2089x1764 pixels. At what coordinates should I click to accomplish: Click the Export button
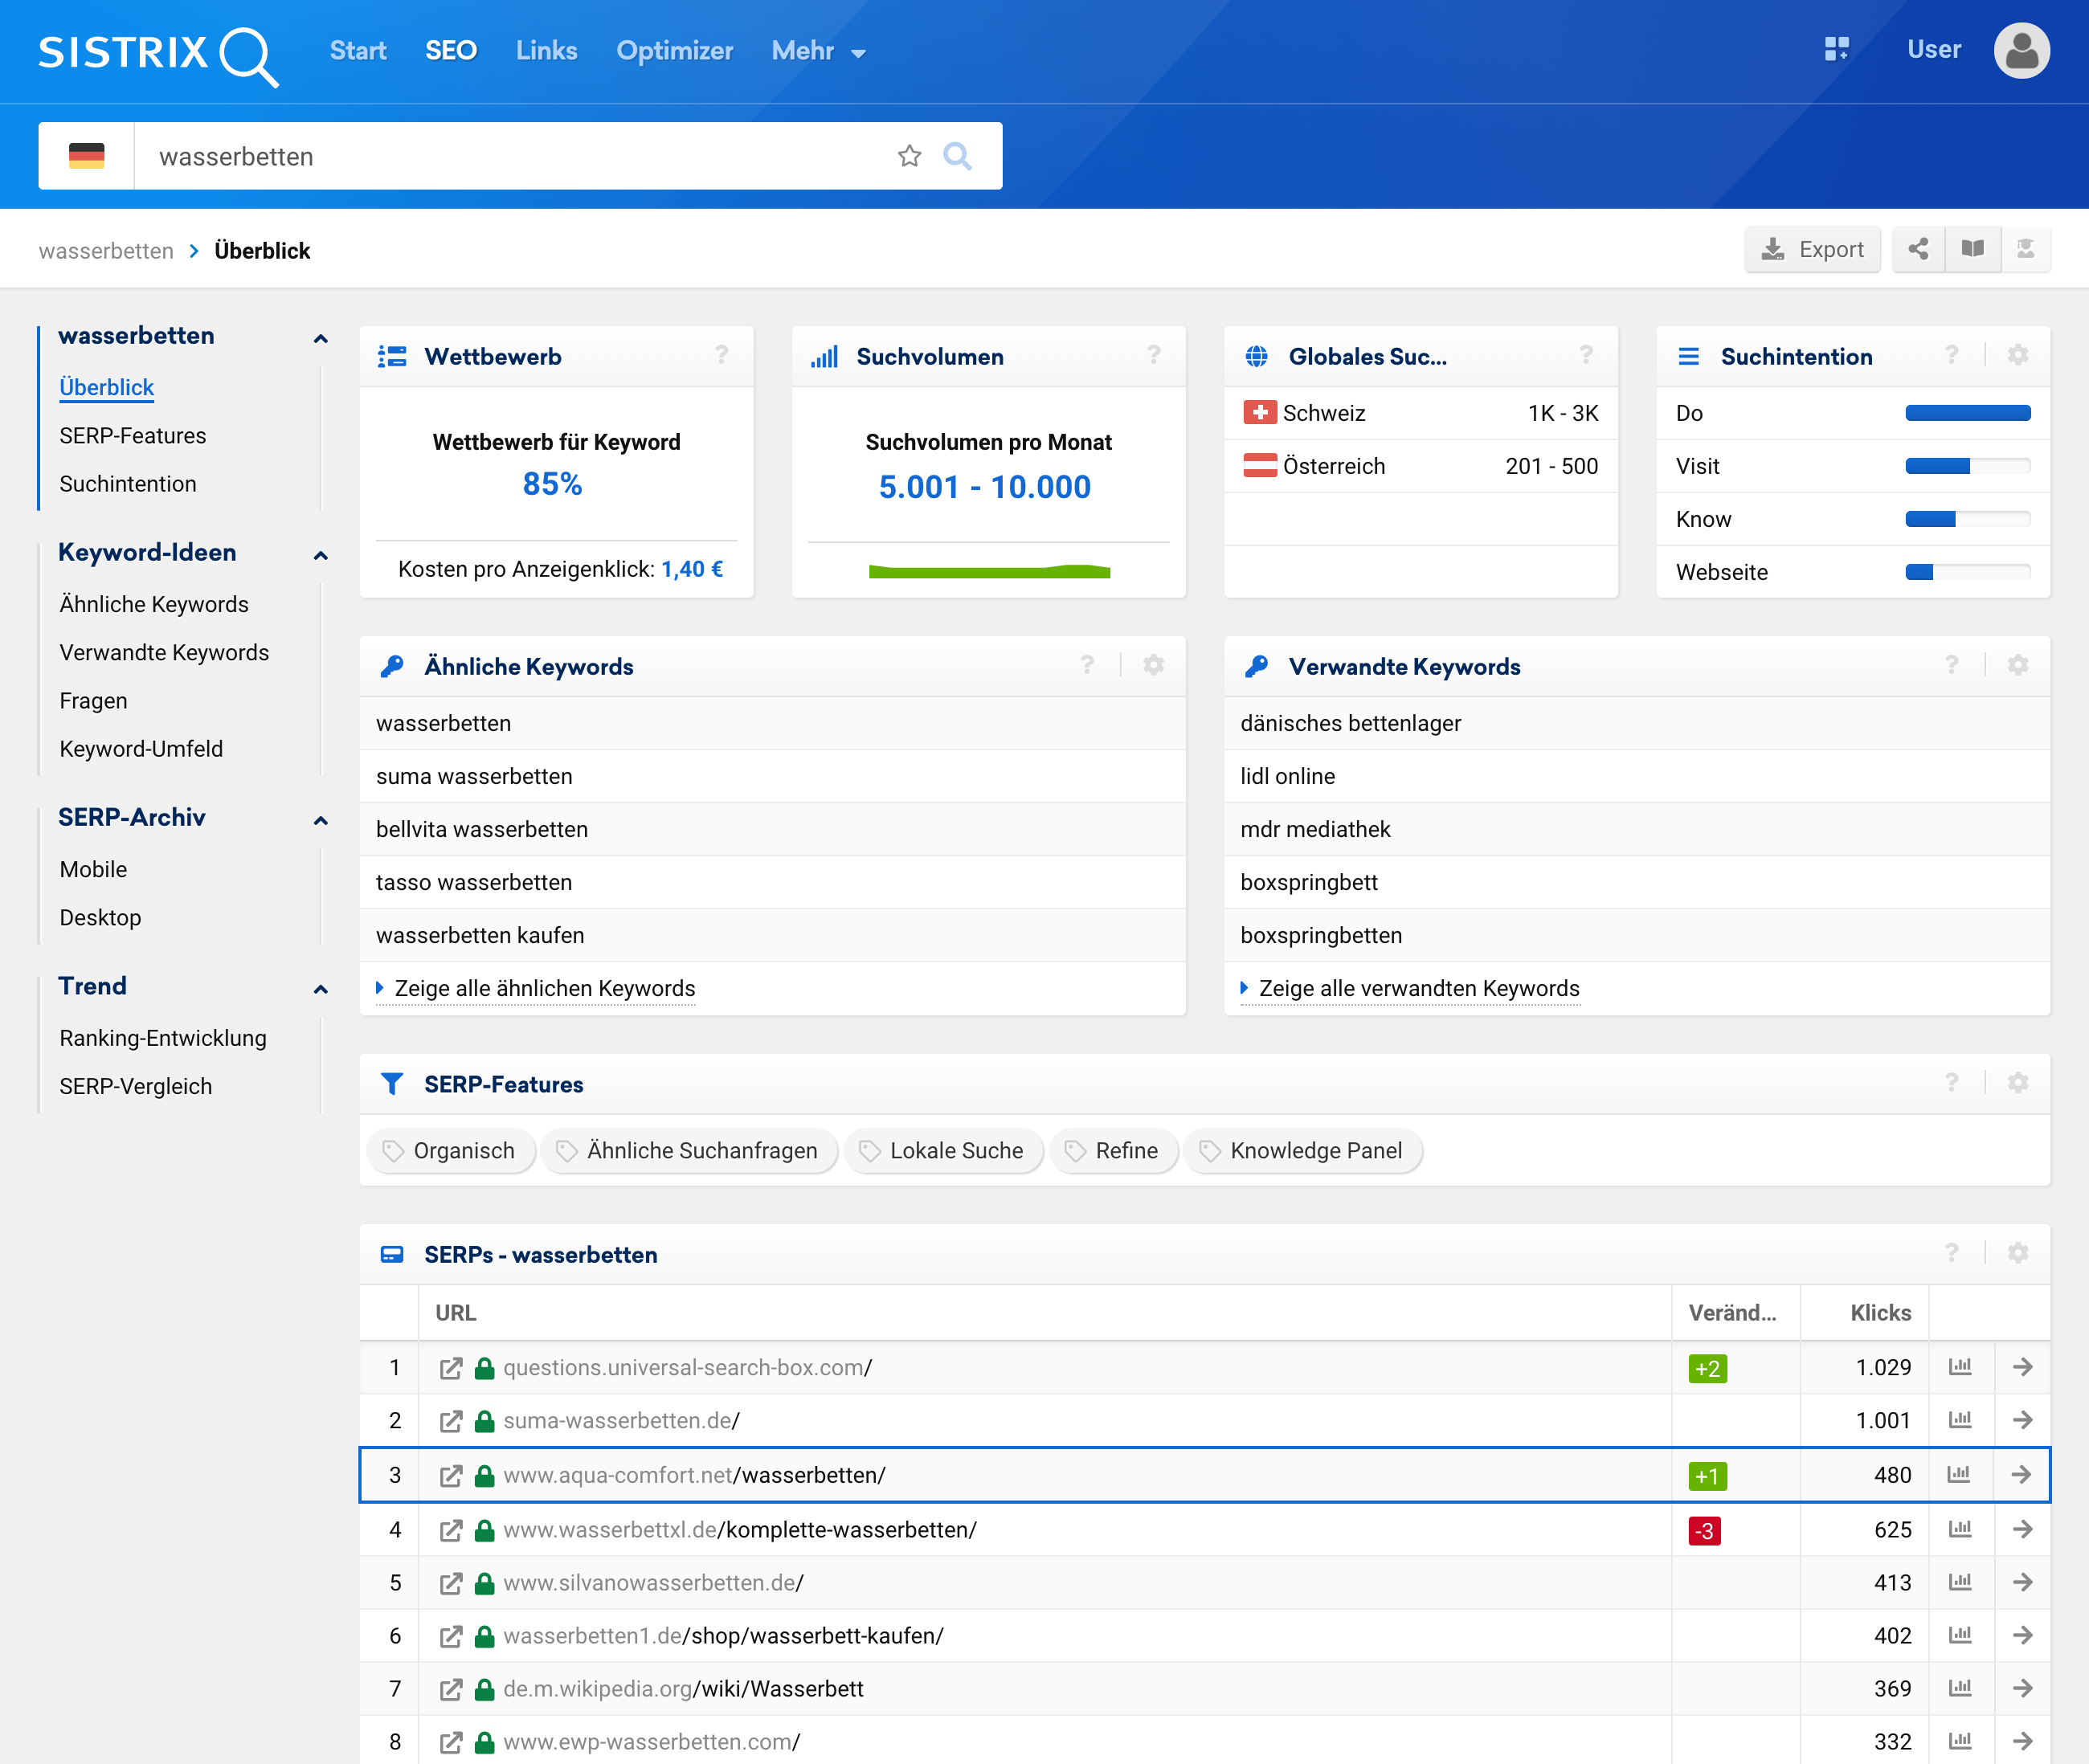coord(1812,249)
